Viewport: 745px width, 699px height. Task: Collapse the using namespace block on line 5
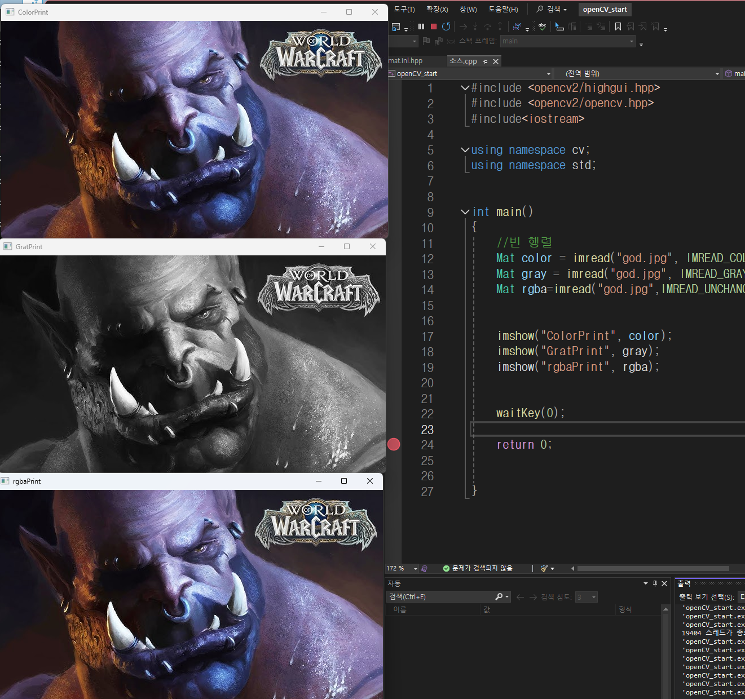click(x=465, y=149)
